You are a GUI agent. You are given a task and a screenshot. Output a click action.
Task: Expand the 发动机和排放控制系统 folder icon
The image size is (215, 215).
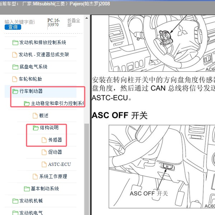pyautogui.click(x=15, y=43)
